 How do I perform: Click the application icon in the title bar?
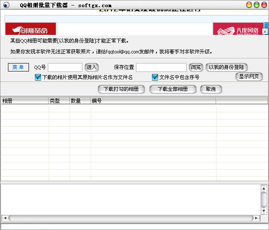coord(6,5)
